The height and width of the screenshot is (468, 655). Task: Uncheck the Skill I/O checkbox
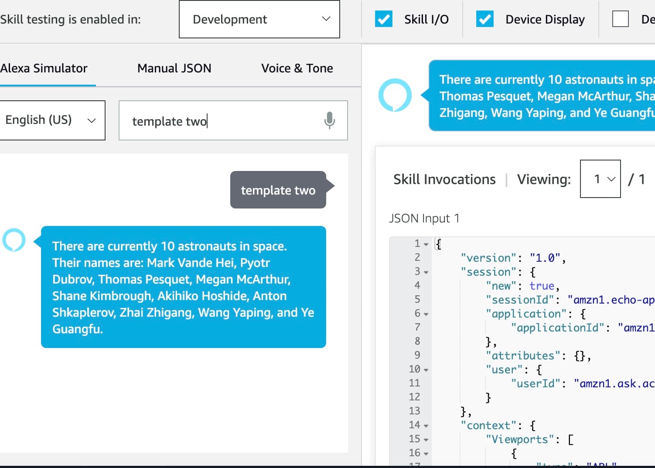pyautogui.click(x=384, y=19)
